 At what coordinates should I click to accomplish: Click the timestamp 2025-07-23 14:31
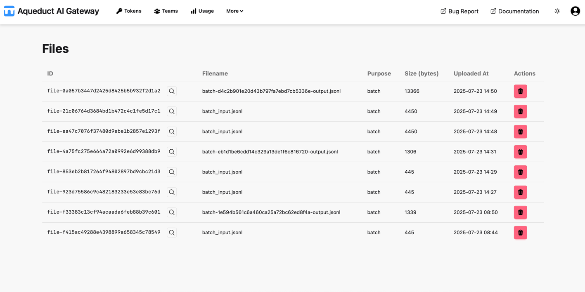pyautogui.click(x=475, y=152)
